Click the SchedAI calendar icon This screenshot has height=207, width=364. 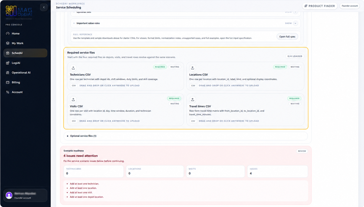(8, 53)
